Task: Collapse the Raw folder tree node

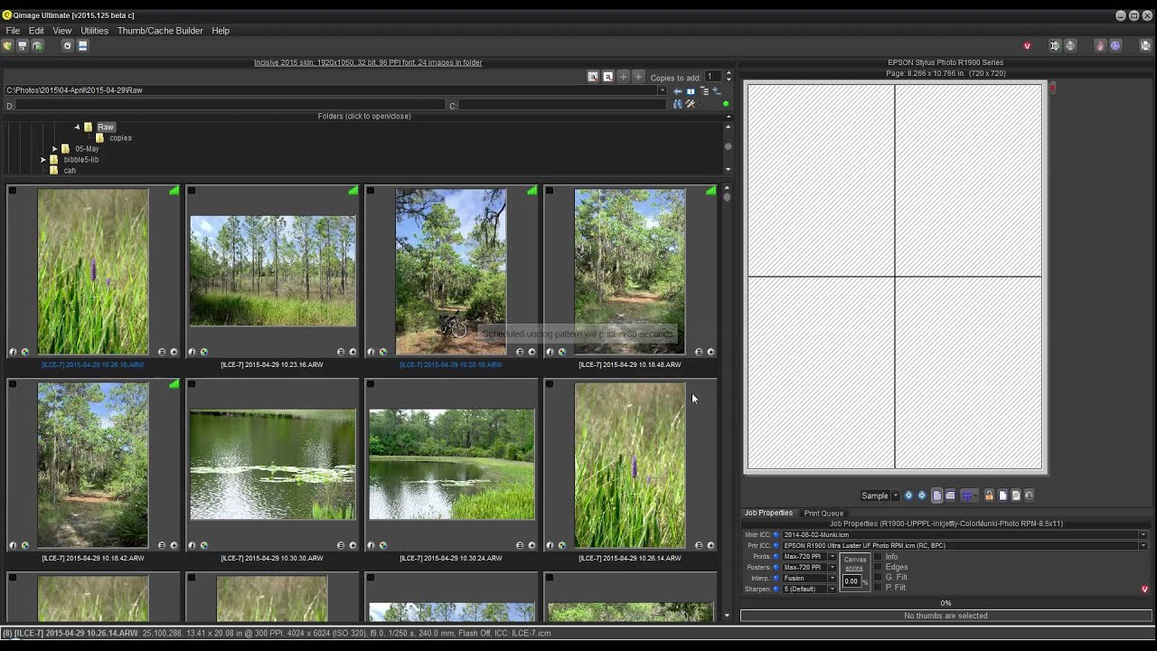Action: [77, 127]
